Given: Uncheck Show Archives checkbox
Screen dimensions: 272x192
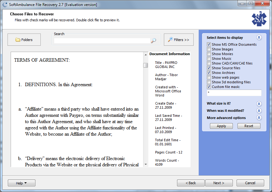Looking at the screenshot, I should click(x=209, y=72).
